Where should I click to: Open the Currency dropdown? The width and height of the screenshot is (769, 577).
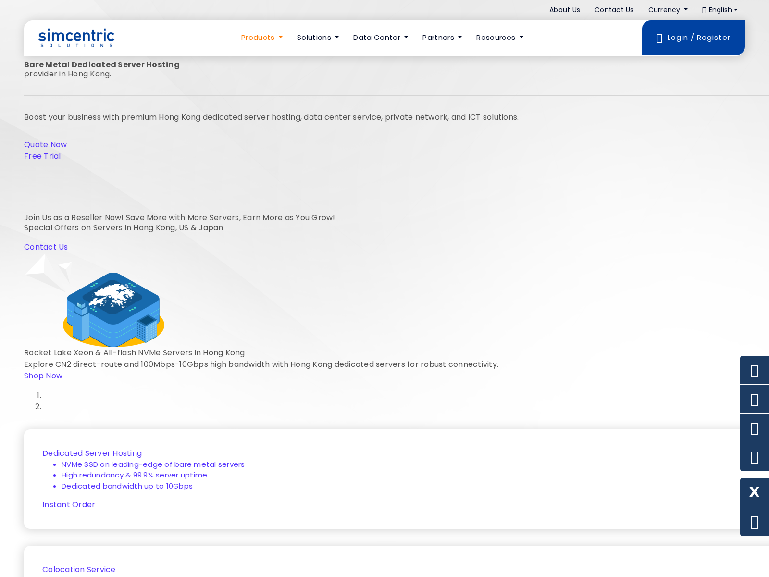[667, 10]
